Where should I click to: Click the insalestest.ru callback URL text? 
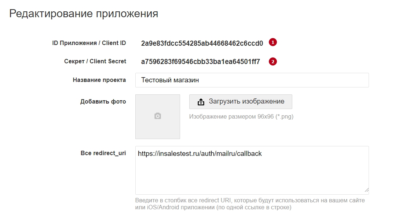[x=200, y=154]
